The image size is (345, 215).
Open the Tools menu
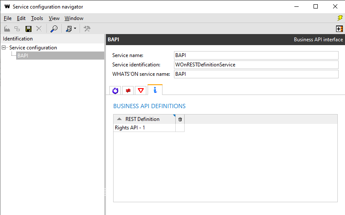click(37, 18)
